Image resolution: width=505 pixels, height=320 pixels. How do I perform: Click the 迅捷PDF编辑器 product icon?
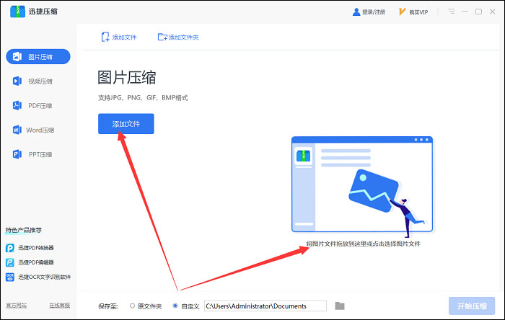tap(10, 262)
